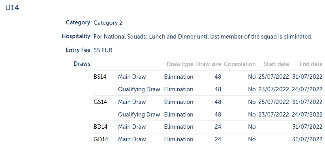The height and width of the screenshot is (148, 325).
Task: Click the U14 section heading
Action: pyautogui.click(x=12, y=8)
